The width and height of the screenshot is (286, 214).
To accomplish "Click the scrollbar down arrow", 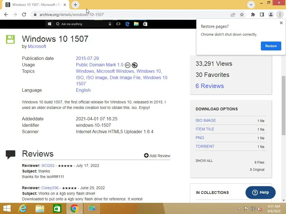I will (x=283, y=200).
